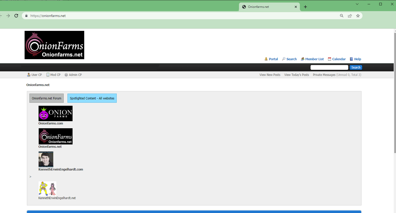Go to Mod CP
The height and width of the screenshot is (213, 396).
55,75
